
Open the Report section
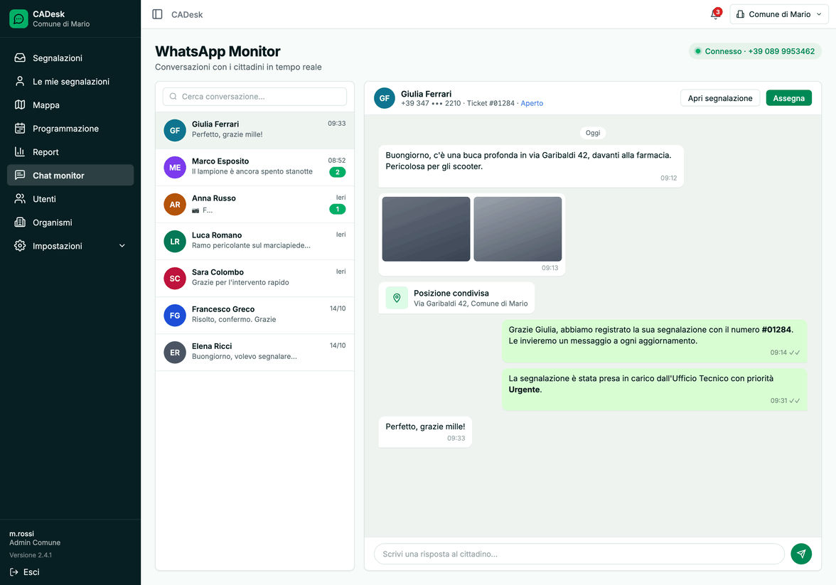pyautogui.click(x=70, y=151)
